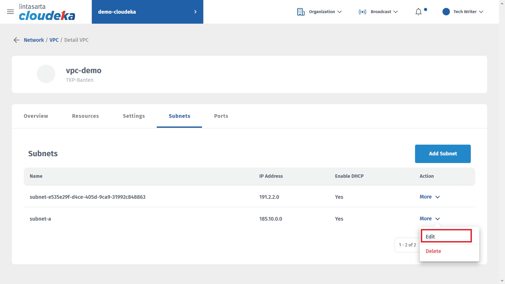This screenshot has height=284, width=505.
Task: Switch to the Ports tab
Action: [221, 116]
